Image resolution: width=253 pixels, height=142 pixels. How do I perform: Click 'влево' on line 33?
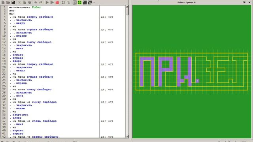point(21,108)
